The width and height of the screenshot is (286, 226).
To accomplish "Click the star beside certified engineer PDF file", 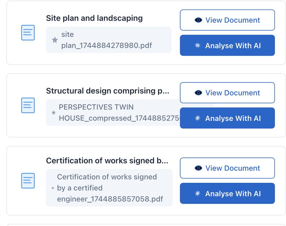I will (53, 188).
